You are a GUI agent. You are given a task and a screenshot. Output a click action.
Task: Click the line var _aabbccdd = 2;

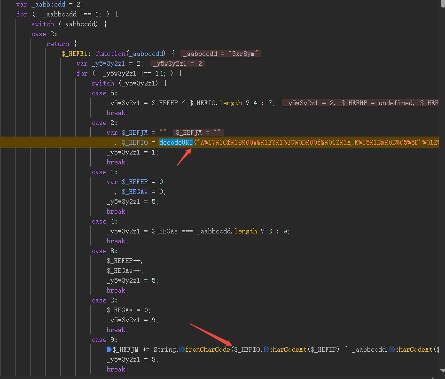50,4
